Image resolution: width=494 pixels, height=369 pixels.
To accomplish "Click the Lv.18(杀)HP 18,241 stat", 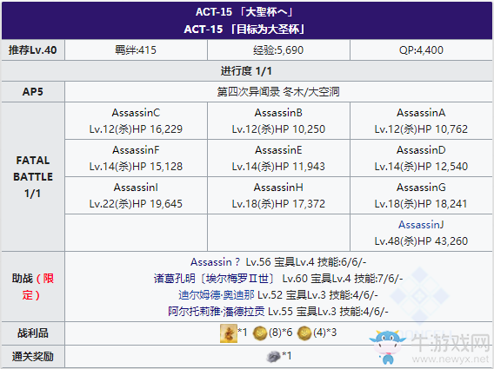I will 421,204.
